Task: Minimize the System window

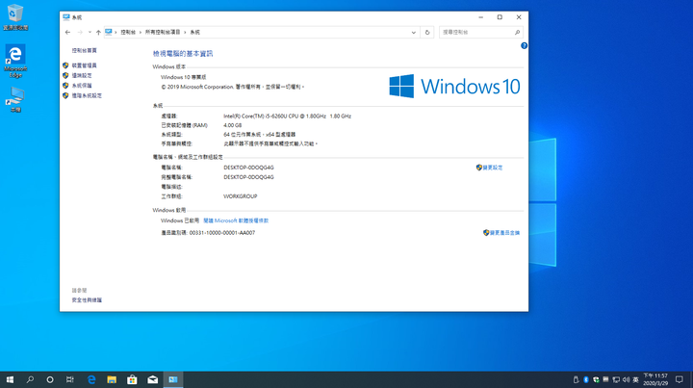Action: pyautogui.click(x=481, y=17)
